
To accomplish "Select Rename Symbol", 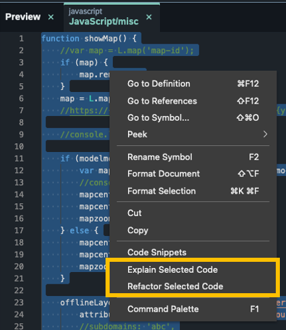I will 193,157.
